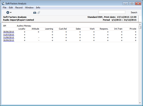The width and height of the screenshot is (143, 106).
Task: Click the app logo in title bar
Action: click(x=3, y=4)
